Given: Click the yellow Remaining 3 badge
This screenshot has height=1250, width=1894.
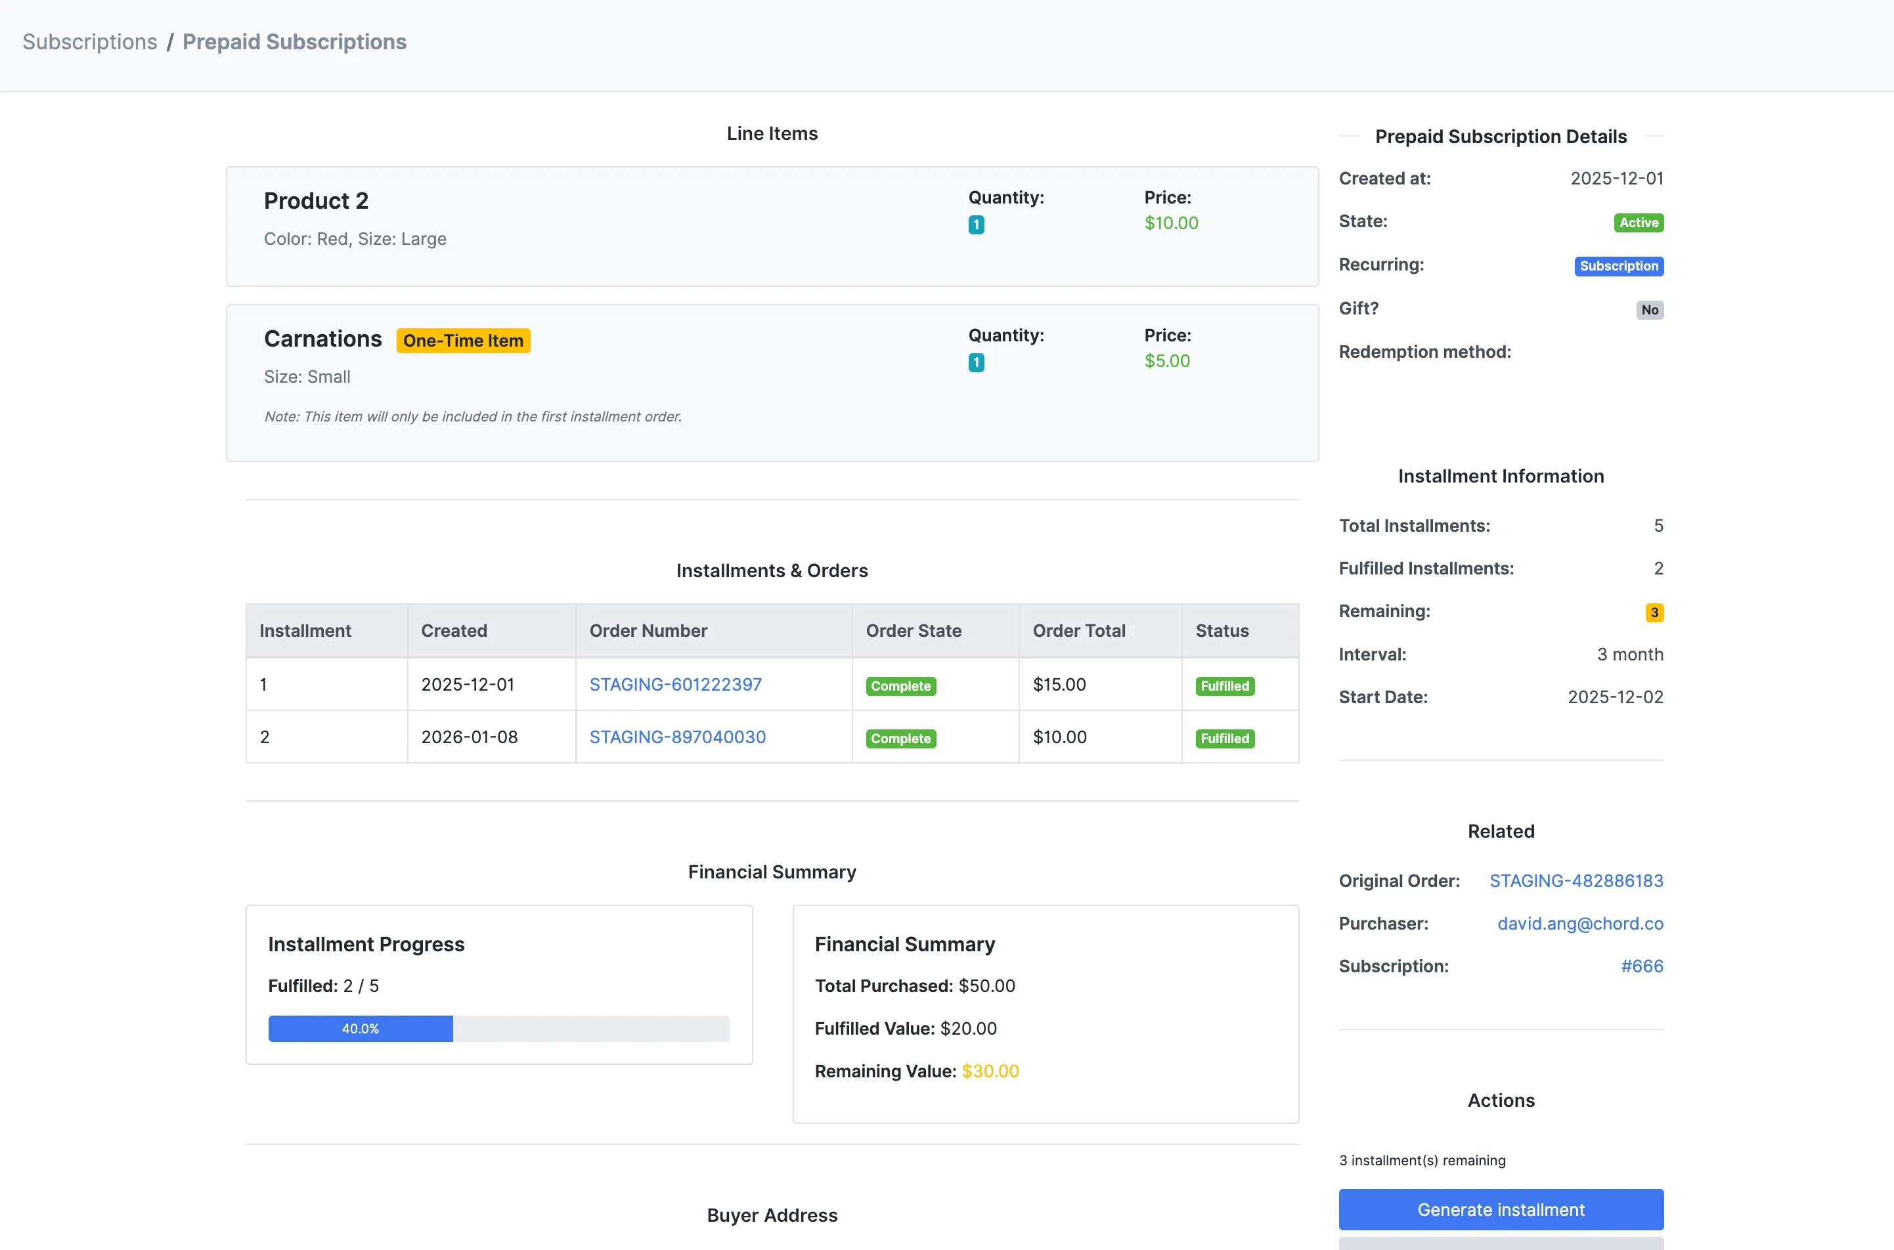Looking at the screenshot, I should pyautogui.click(x=1654, y=613).
